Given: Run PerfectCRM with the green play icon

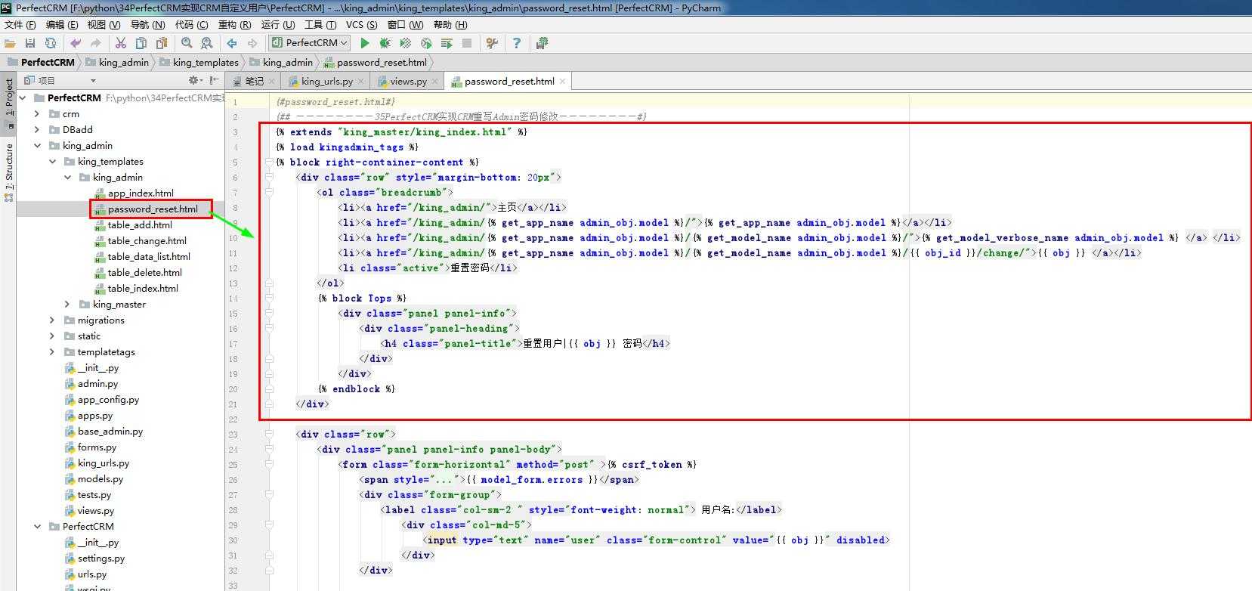Looking at the screenshot, I should (365, 43).
